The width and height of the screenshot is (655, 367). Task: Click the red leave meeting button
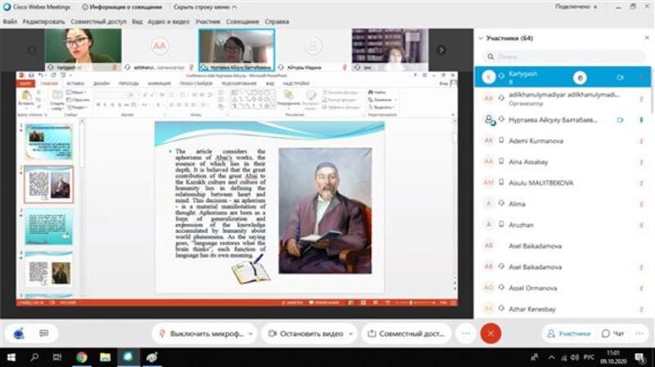[490, 333]
